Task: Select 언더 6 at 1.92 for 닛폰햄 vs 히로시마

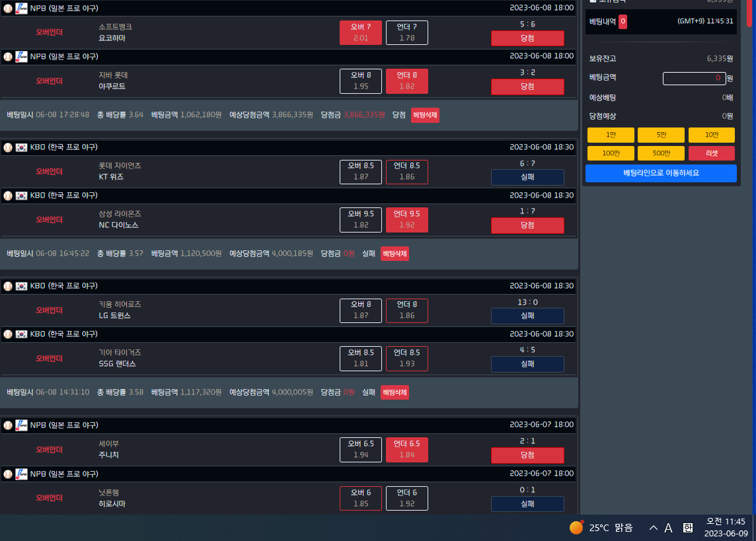Action: click(x=407, y=498)
